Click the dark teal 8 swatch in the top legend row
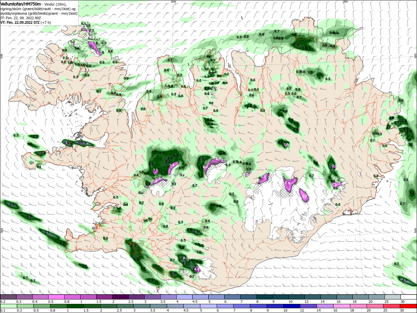Screen dimensions: 417x313 [x=264, y=297]
